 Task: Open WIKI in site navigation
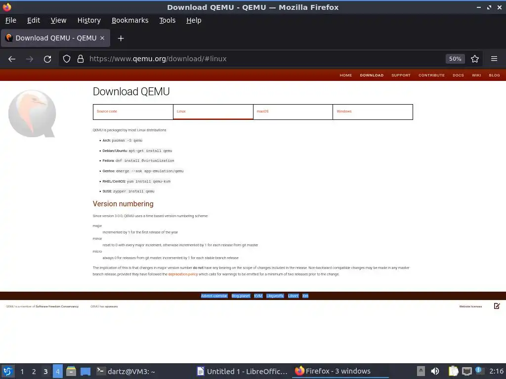476,75
